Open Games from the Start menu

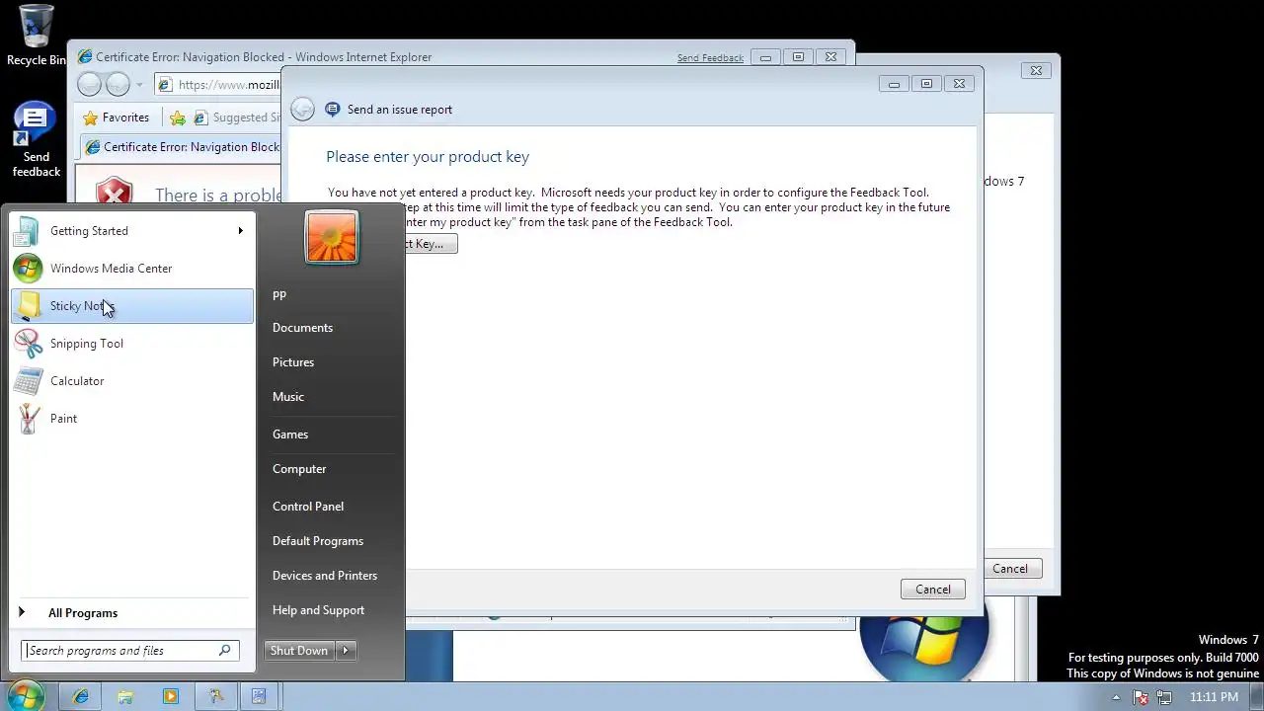click(x=290, y=434)
